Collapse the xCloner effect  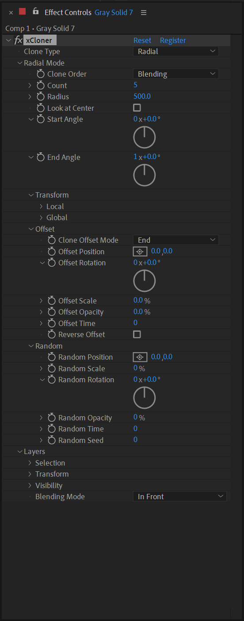[x=9, y=40]
